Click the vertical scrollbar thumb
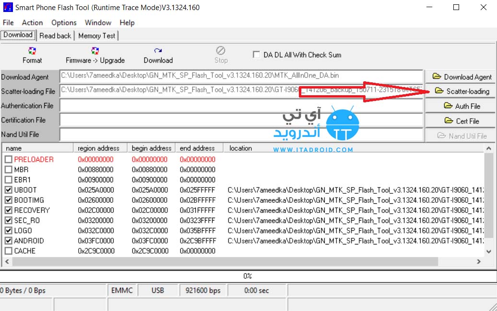This screenshot has height=311, width=497. [489, 195]
